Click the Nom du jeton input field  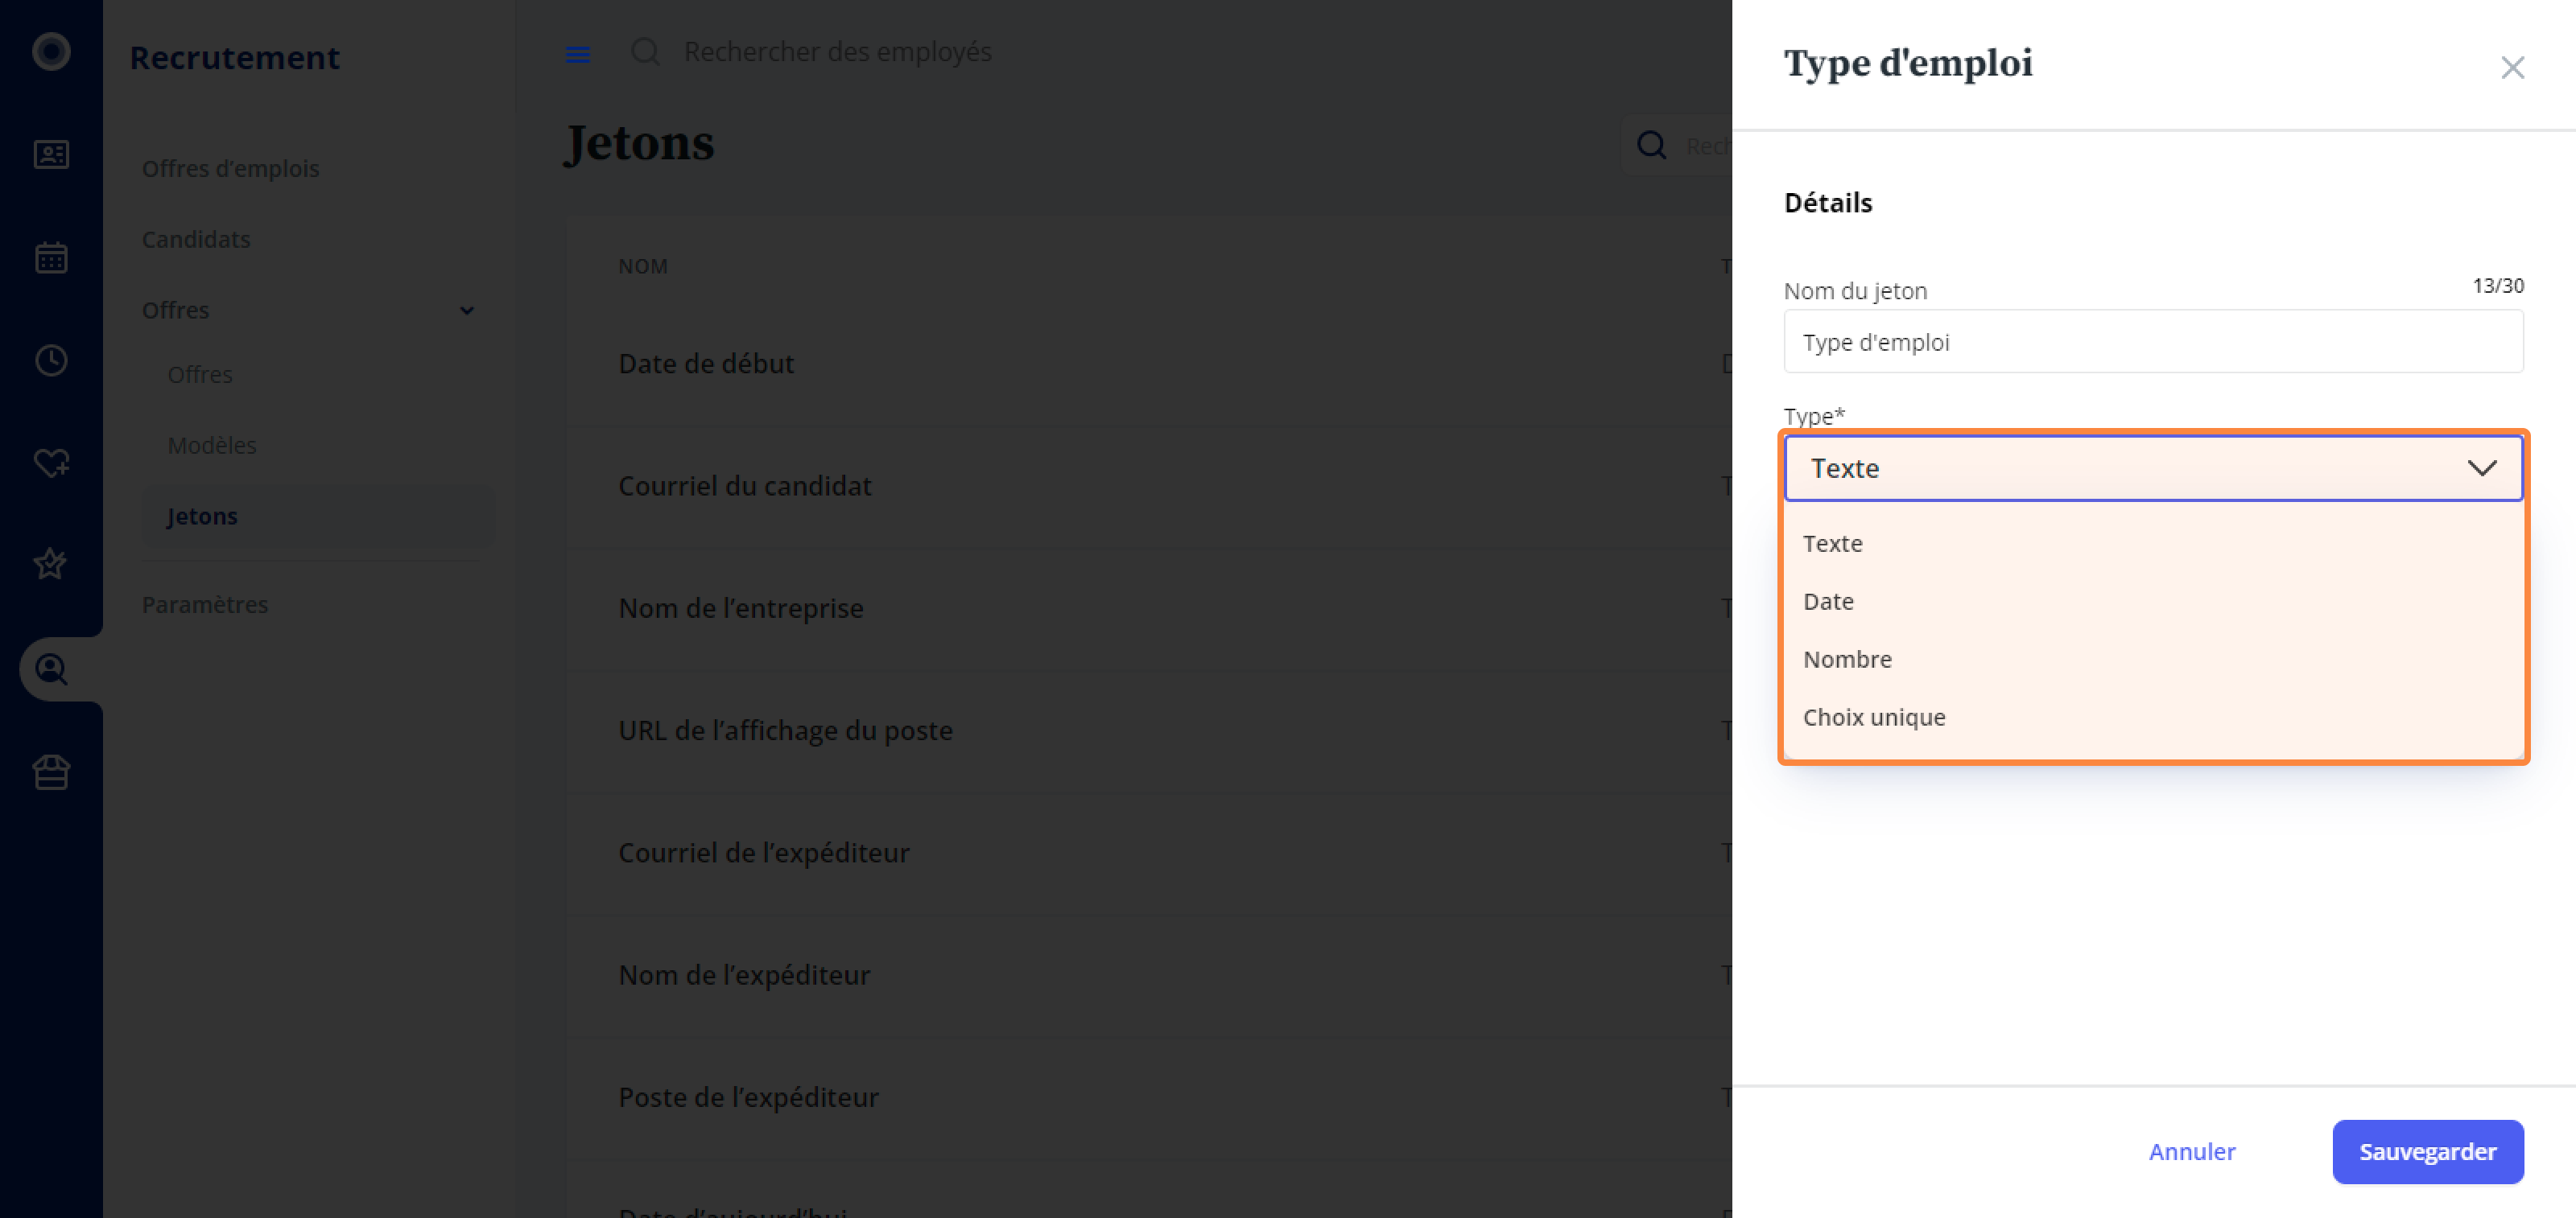click(2153, 342)
